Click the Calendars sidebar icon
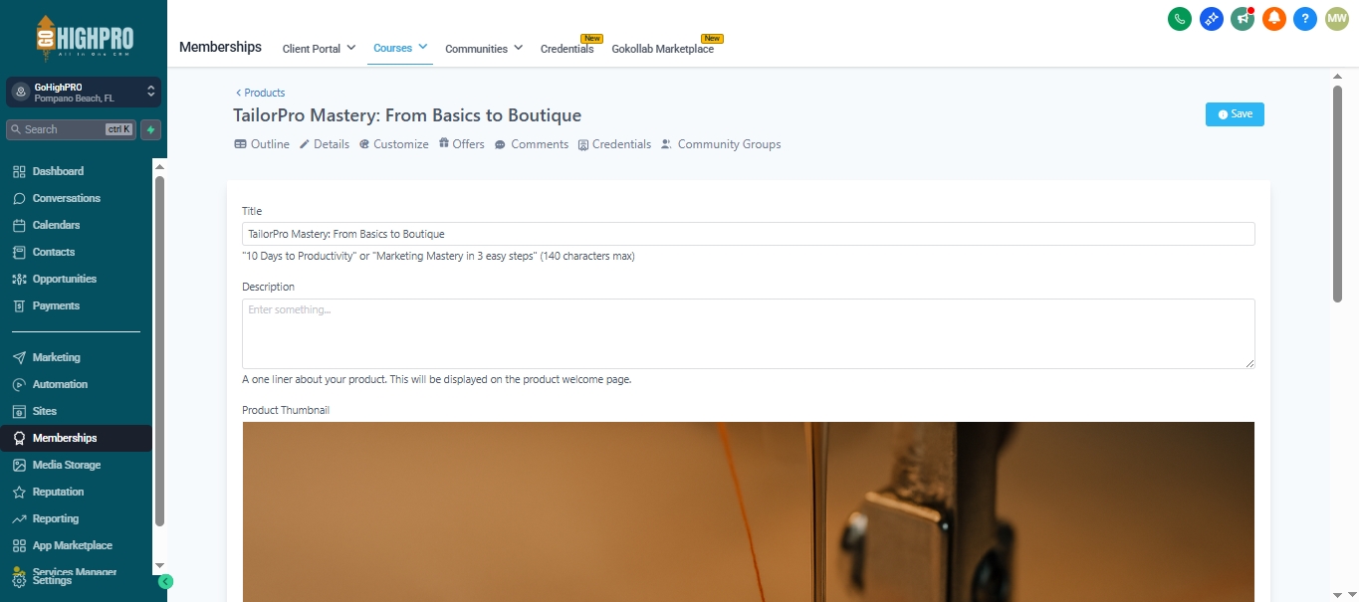 19,225
